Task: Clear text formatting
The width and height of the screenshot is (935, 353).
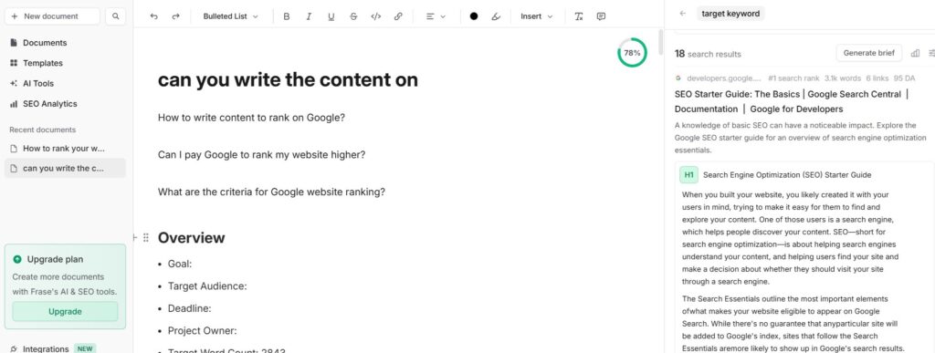Action: [578, 16]
